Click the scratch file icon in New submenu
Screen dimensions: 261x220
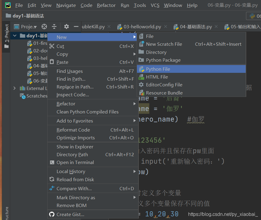coord(141,44)
